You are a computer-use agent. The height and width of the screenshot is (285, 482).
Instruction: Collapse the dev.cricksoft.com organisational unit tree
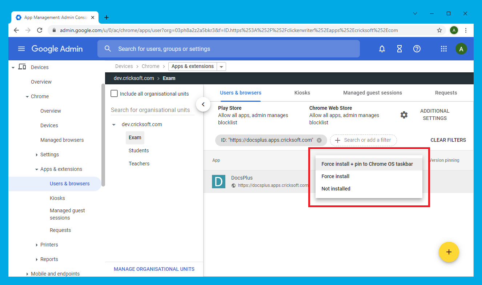click(114, 125)
